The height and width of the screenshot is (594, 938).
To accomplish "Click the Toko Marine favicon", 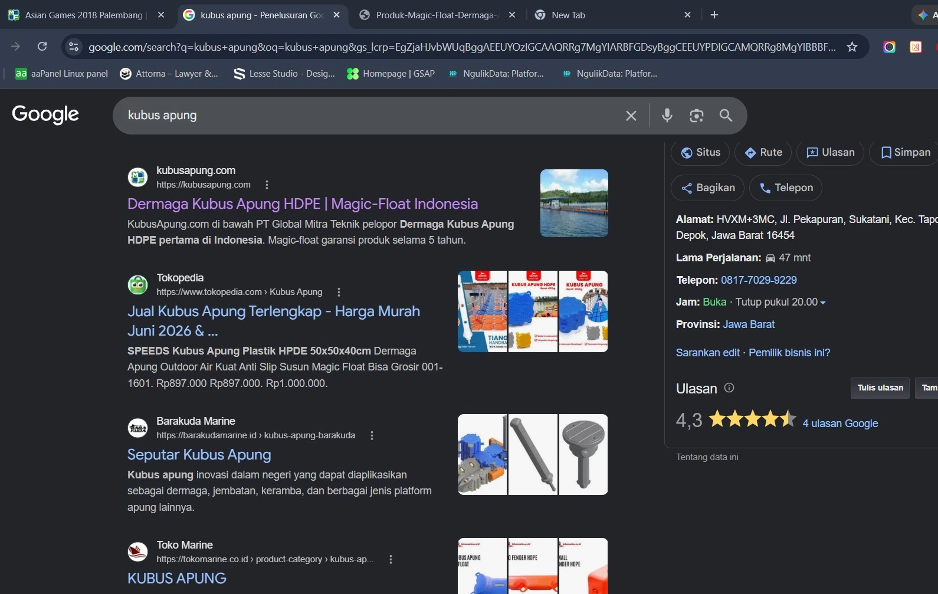I will [x=137, y=552].
